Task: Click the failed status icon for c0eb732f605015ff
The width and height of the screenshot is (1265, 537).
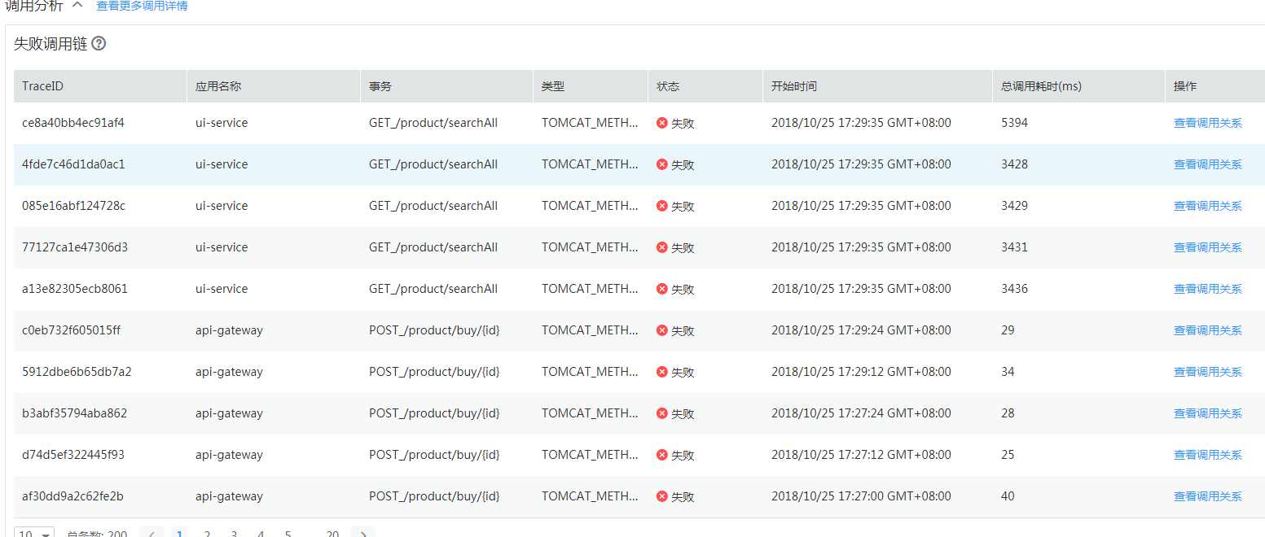Action: coord(661,330)
